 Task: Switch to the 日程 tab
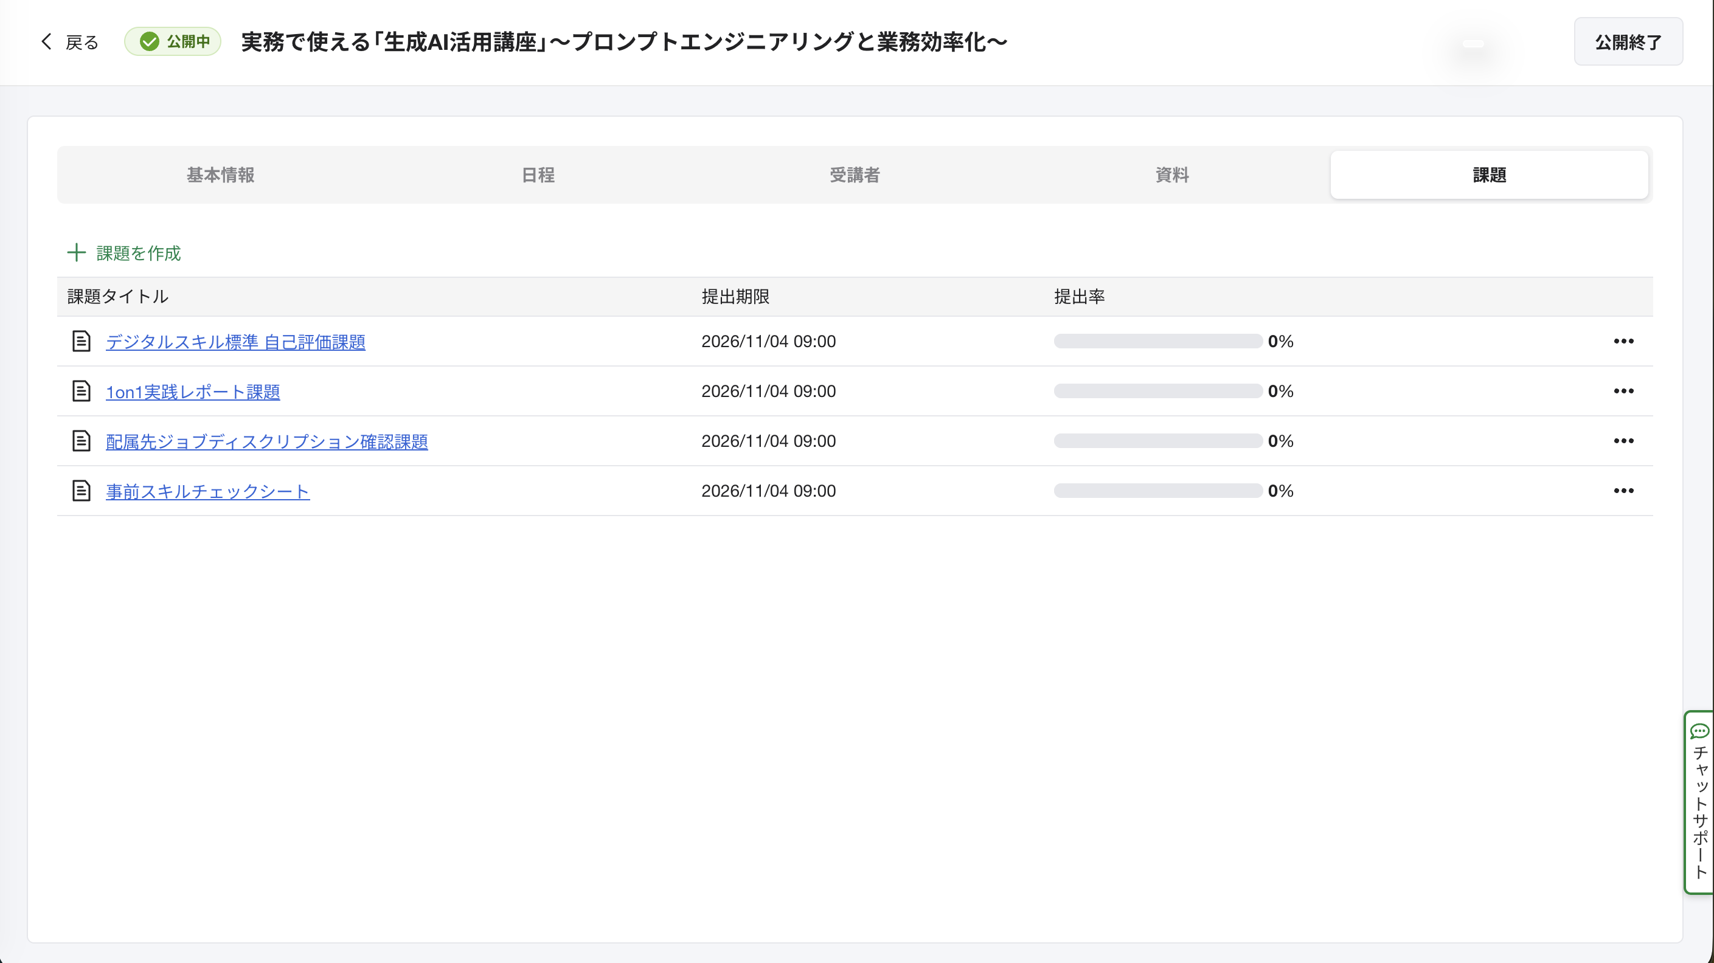pos(538,175)
